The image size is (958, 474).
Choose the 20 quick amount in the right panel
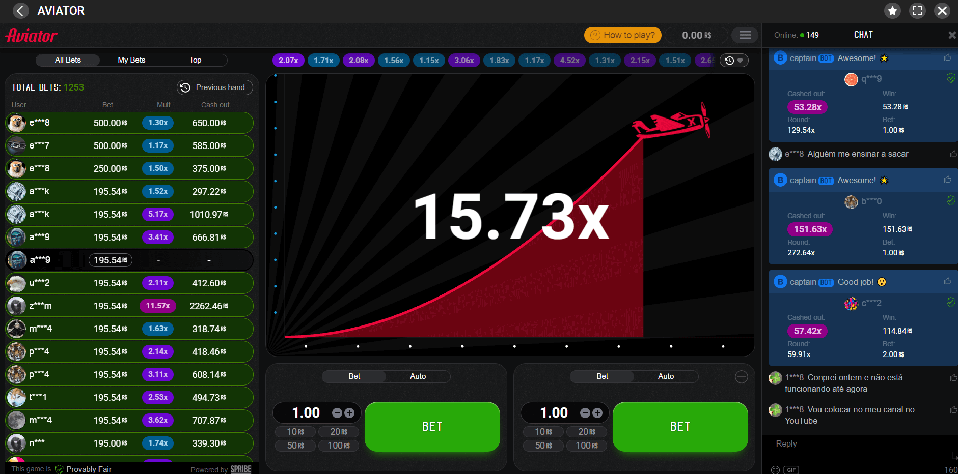(x=587, y=432)
